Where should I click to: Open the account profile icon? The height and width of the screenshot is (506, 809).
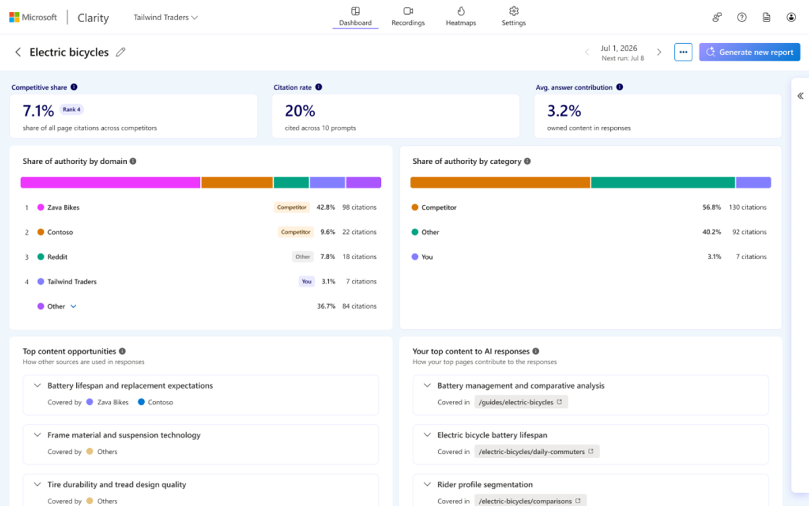coord(791,18)
